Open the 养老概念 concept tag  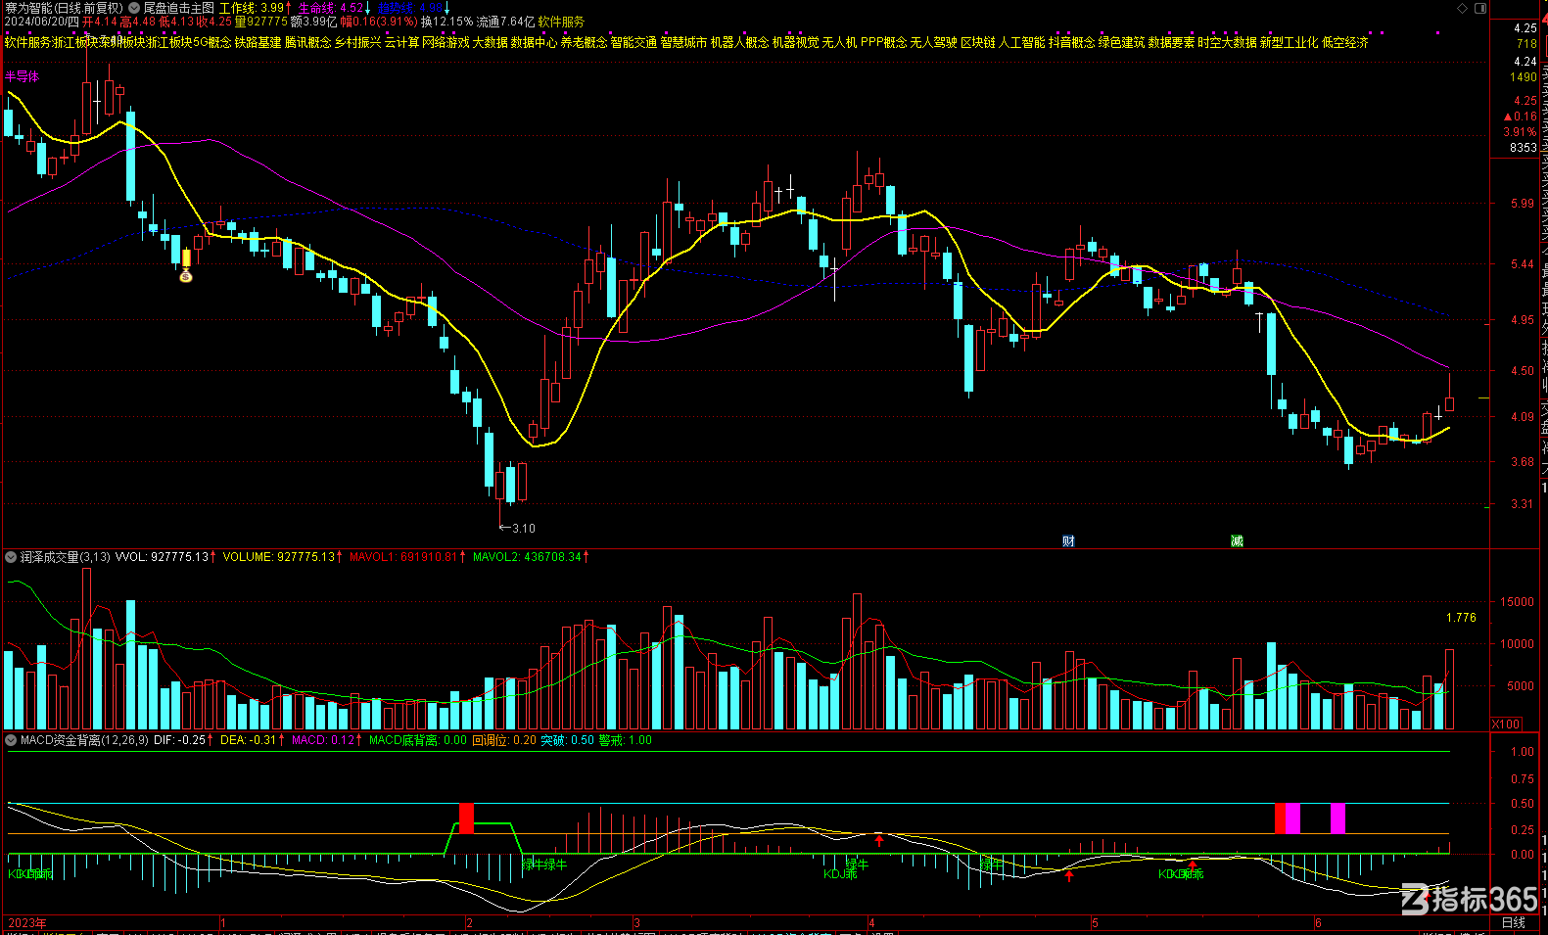[585, 43]
